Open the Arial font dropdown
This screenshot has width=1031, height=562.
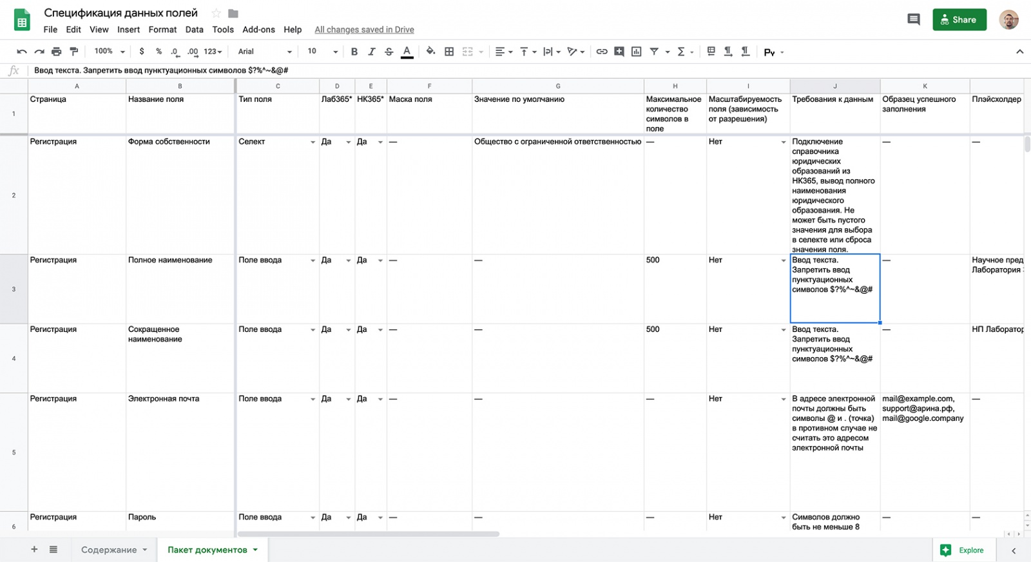[265, 52]
